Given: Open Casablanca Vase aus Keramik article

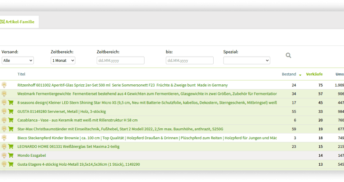Looking at the screenshot, I should tap(77, 120).
